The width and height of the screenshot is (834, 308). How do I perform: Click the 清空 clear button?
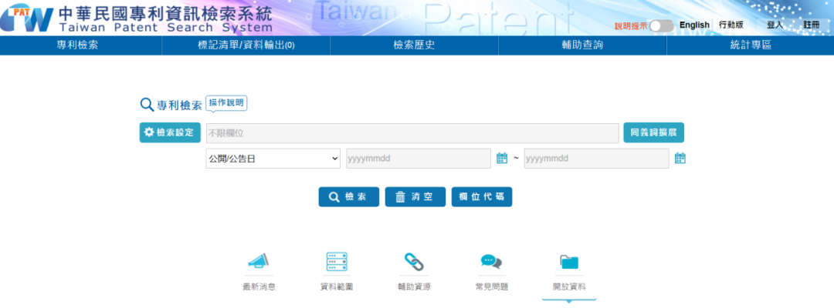[x=415, y=196]
